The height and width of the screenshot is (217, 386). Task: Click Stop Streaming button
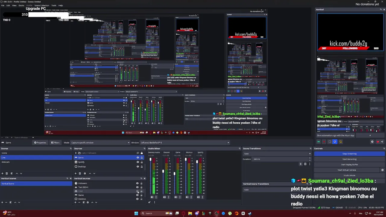pos(349,154)
